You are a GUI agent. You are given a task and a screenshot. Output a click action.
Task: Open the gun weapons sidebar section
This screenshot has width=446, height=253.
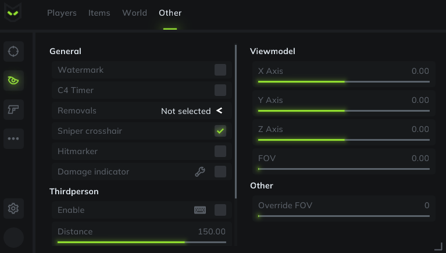pyautogui.click(x=13, y=109)
